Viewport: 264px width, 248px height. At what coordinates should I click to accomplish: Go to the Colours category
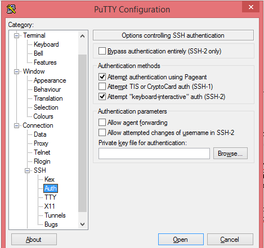pos(43,116)
